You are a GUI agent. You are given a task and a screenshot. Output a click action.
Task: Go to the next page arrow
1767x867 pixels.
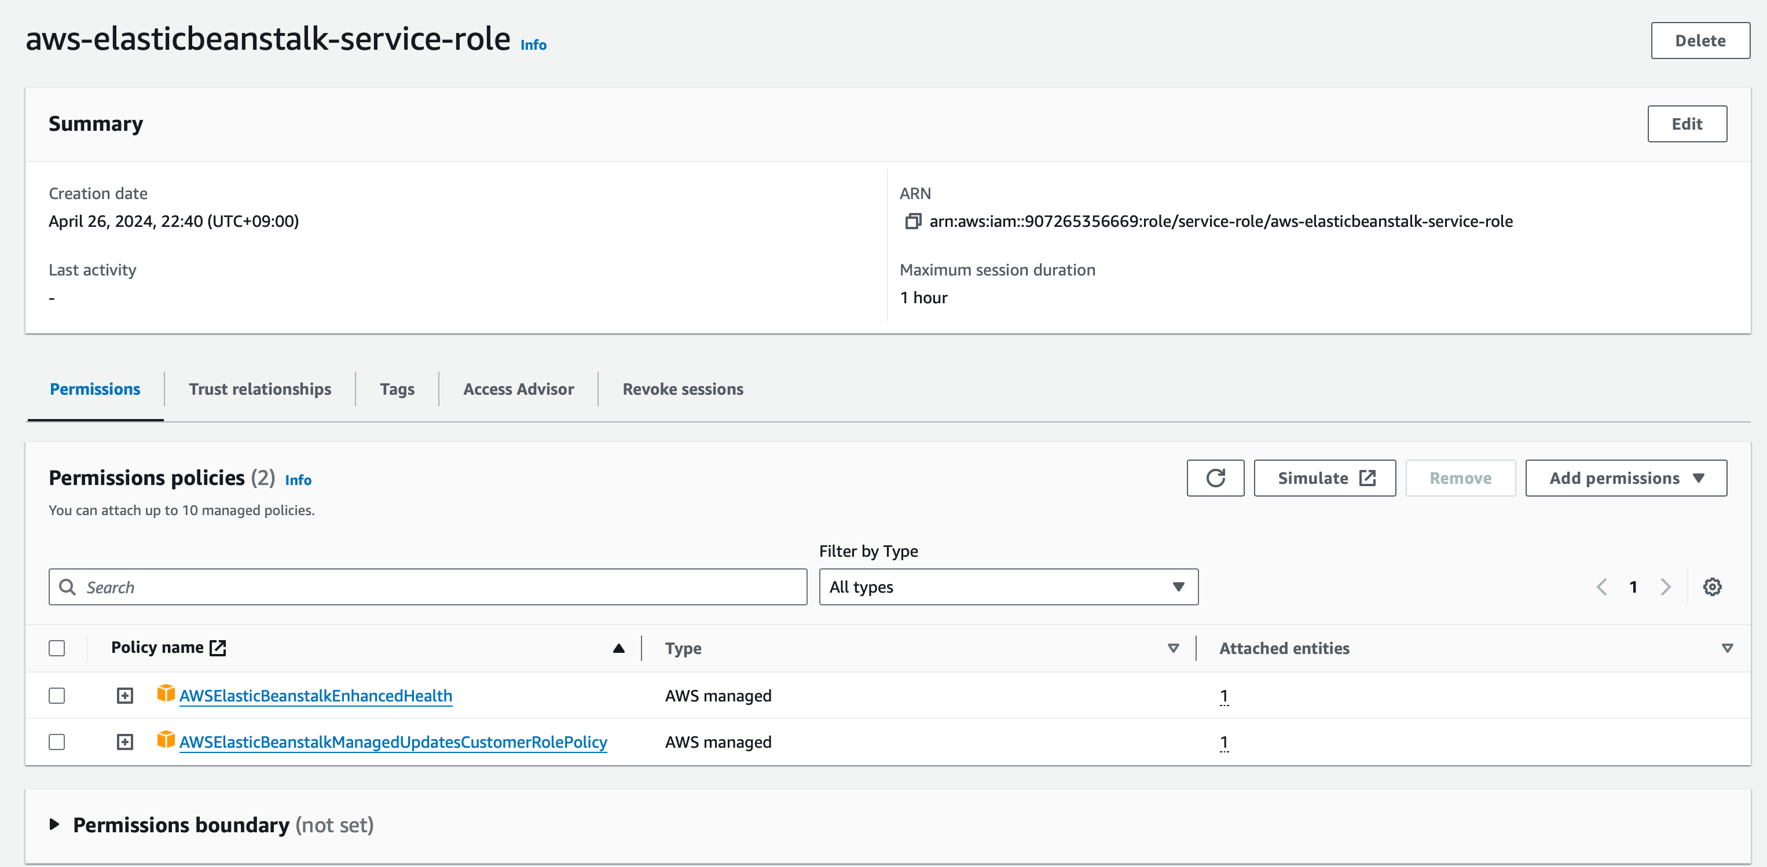pos(1666,587)
